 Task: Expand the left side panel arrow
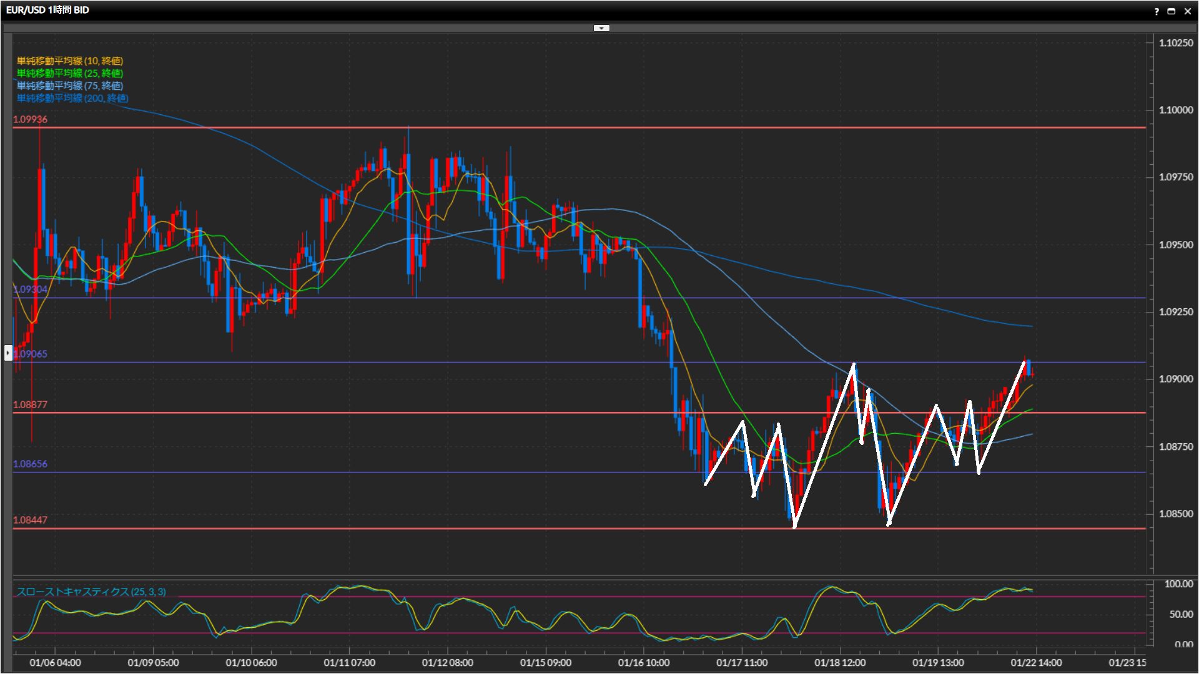click(7, 353)
